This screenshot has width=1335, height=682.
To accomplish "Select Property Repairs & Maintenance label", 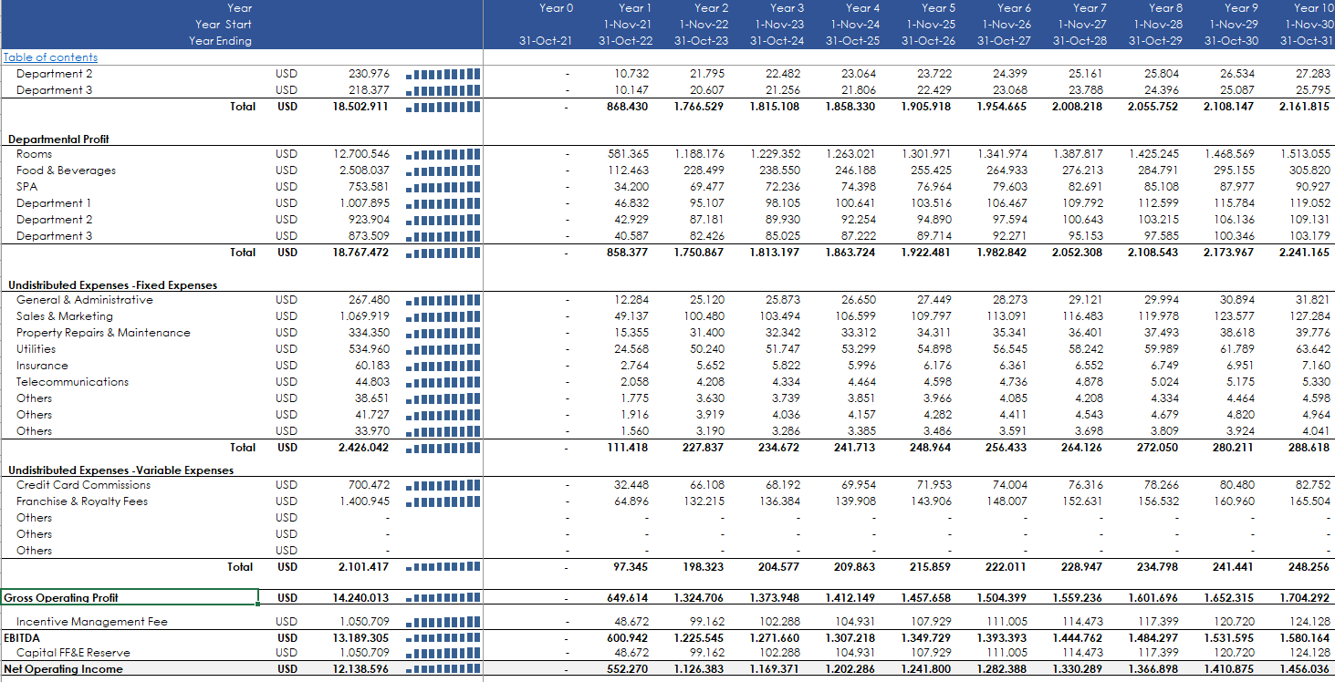I will 103,333.
